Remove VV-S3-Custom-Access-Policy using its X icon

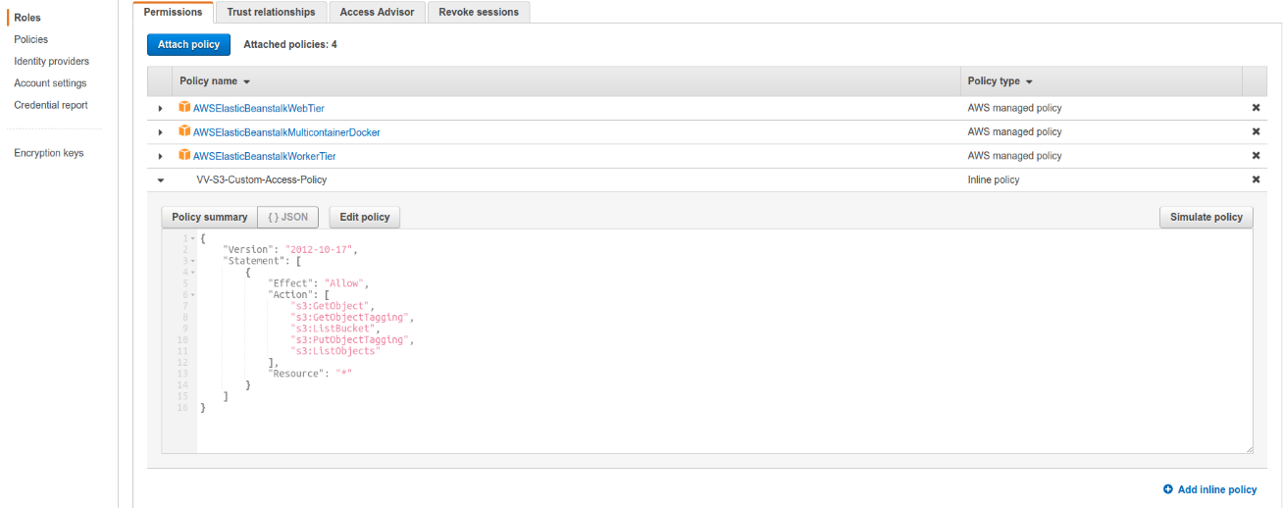point(1256,179)
